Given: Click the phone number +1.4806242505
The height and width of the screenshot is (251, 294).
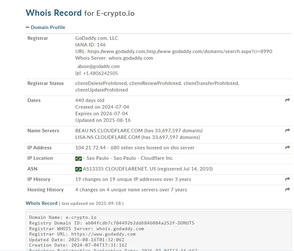Looking at the screenshot, I should [101, 73].
